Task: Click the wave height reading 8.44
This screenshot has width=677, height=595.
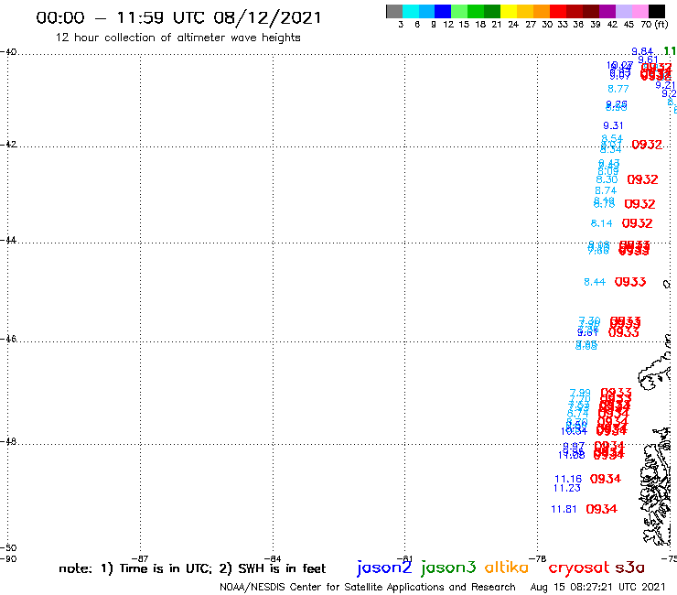Action: pos(595,282)
